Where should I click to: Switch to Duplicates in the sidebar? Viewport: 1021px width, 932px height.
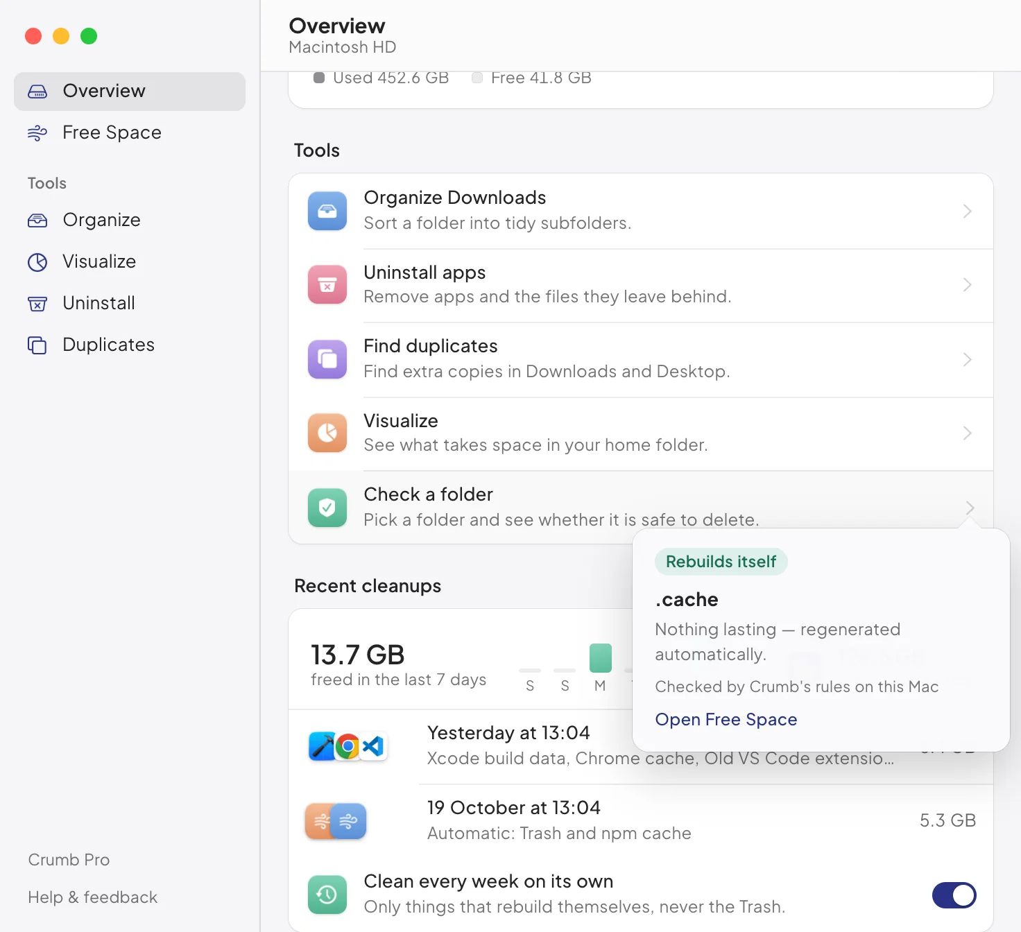click(130, 345)
